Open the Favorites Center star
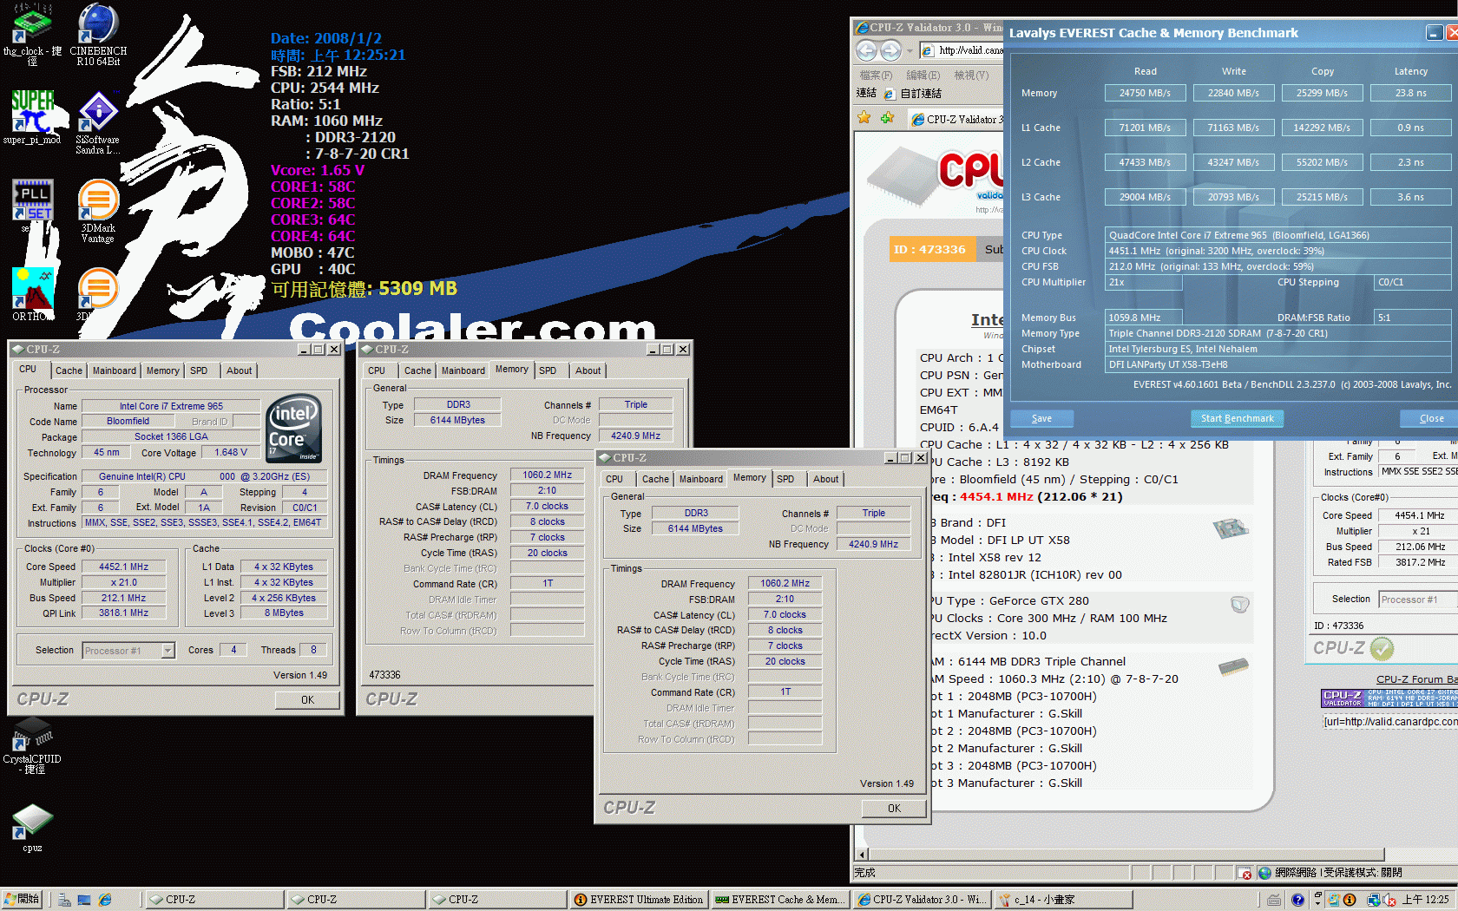 [864, 118]
